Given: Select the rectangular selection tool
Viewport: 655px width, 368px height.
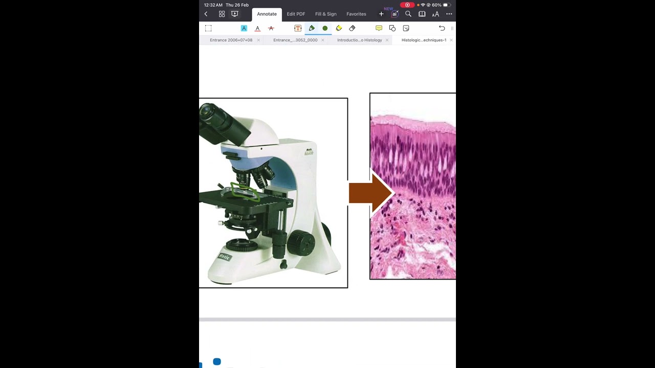Looking at the screenshot, I should click(x=208, y=28).
